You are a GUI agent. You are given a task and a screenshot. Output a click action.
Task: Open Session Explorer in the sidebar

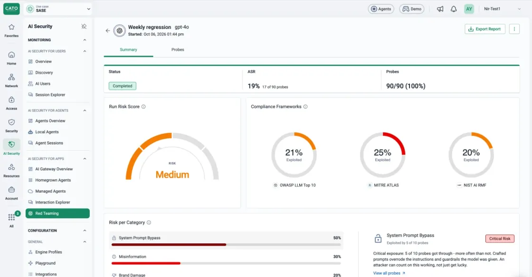coord(57,95)
